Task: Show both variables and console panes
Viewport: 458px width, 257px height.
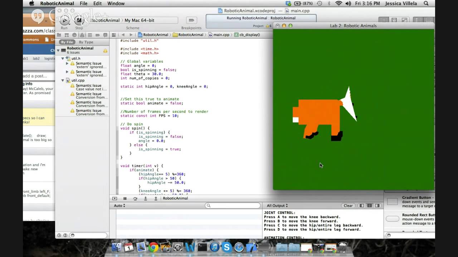Action: tap(369, 206)
